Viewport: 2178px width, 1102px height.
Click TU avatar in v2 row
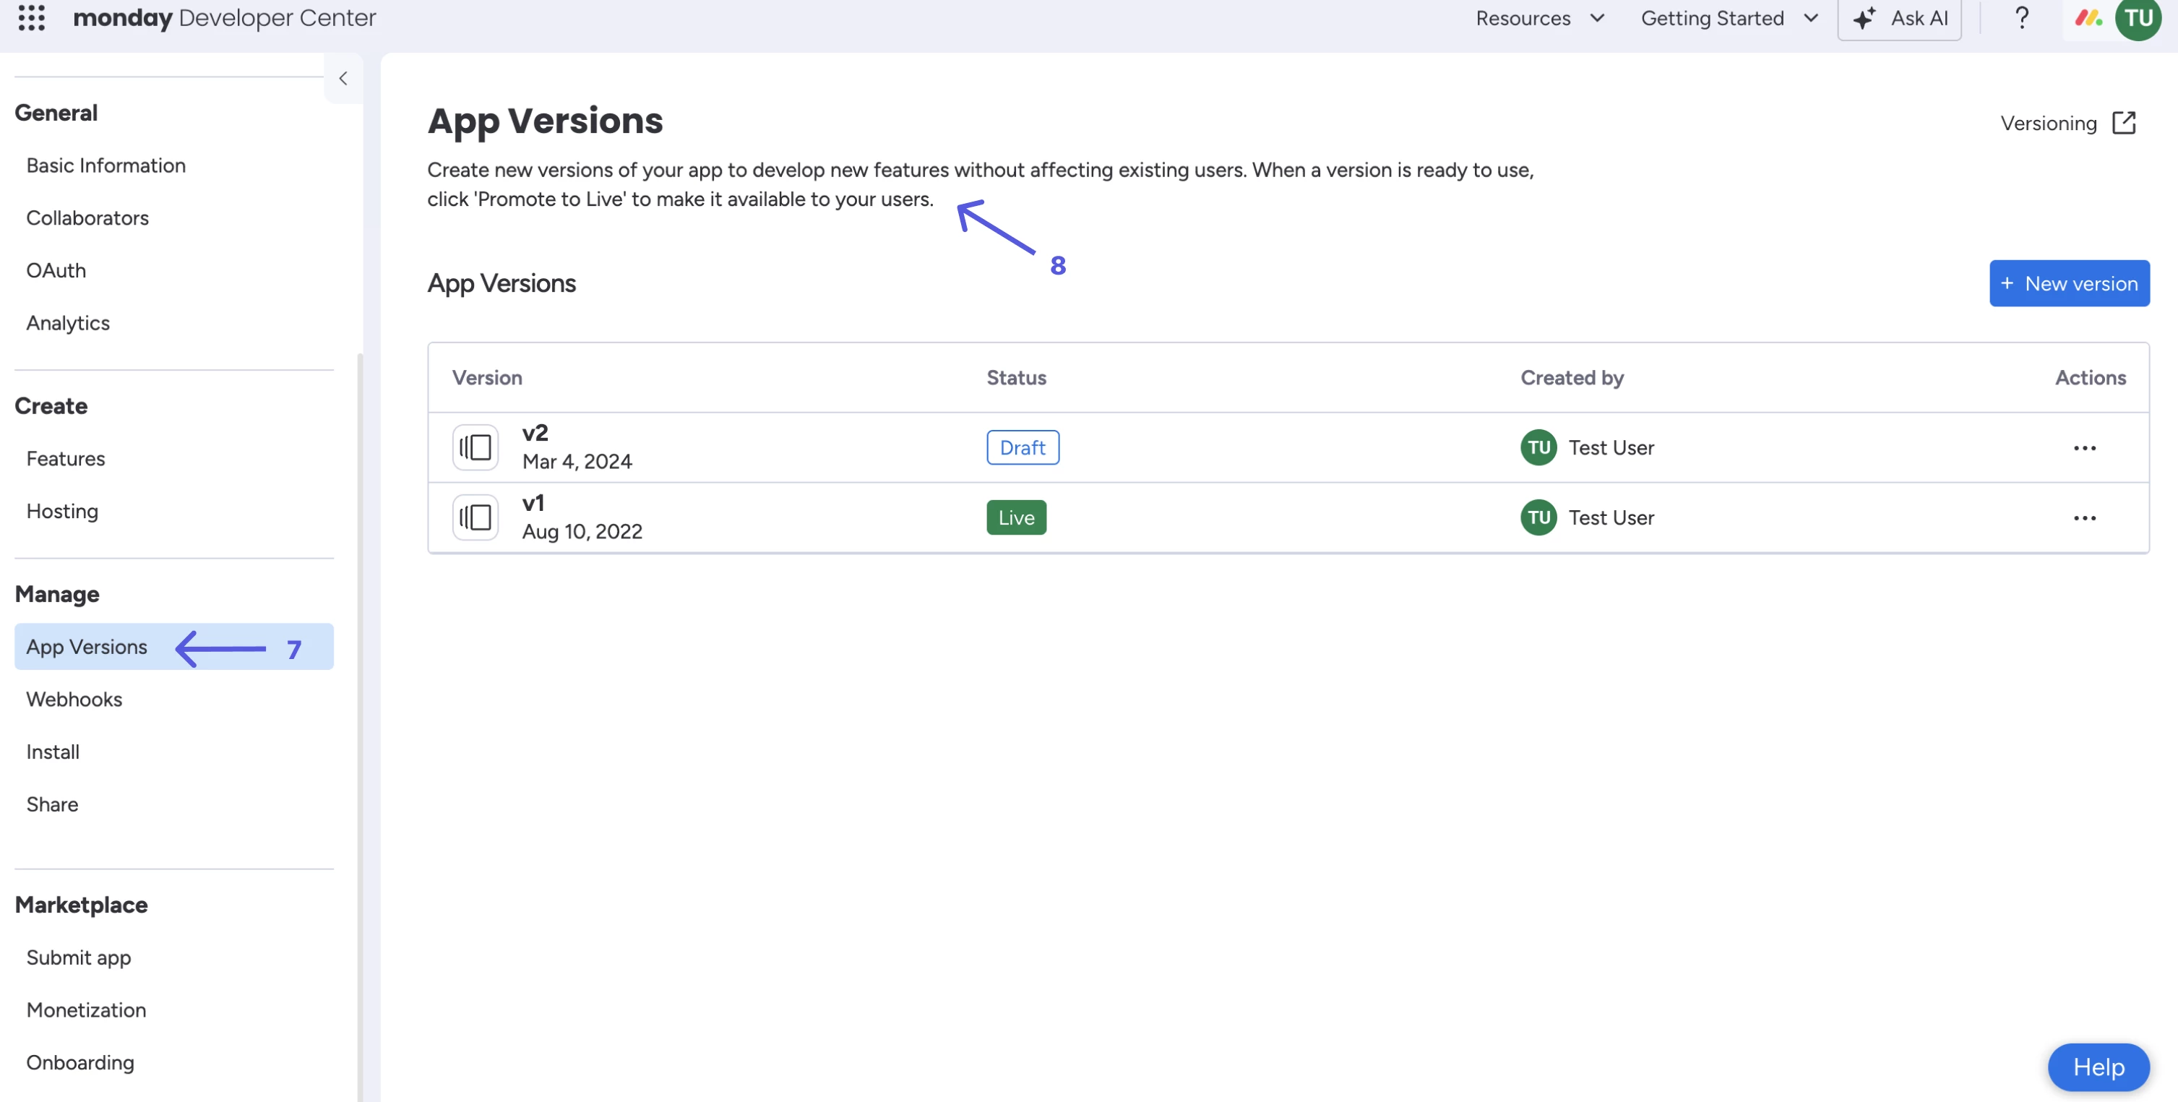1538,447
